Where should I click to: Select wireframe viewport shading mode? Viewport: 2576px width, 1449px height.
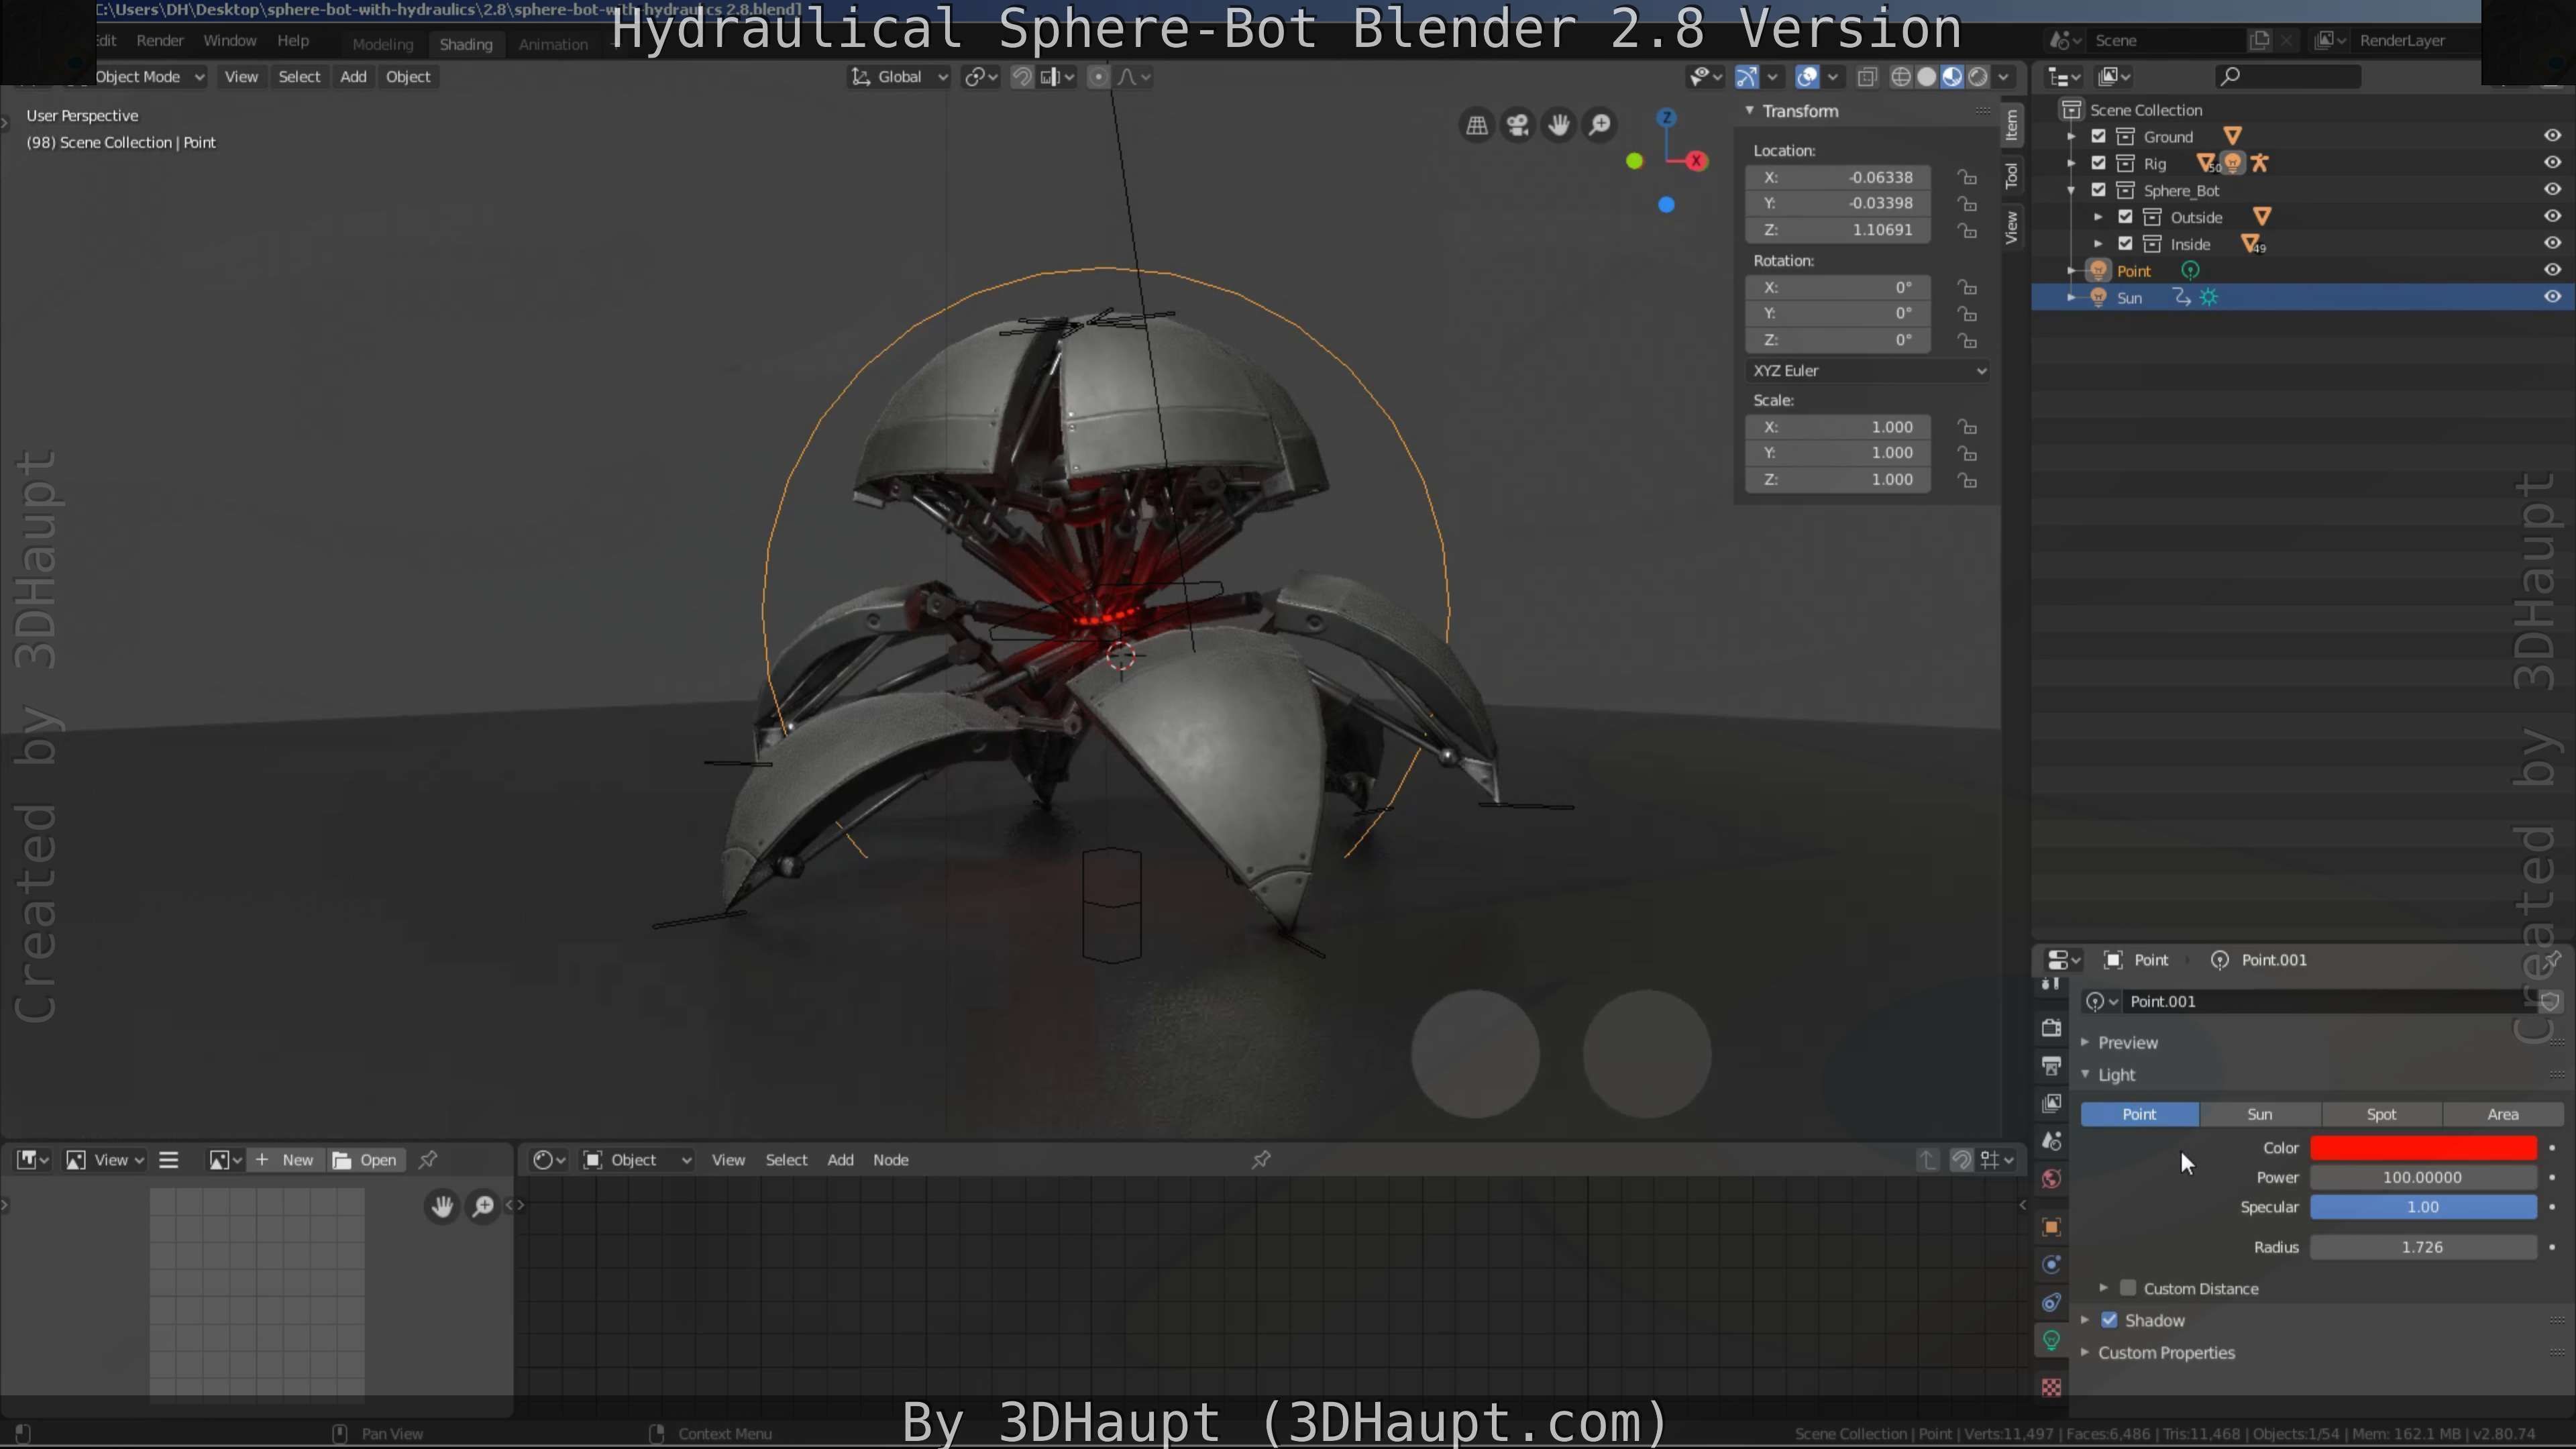[1901, 77]
